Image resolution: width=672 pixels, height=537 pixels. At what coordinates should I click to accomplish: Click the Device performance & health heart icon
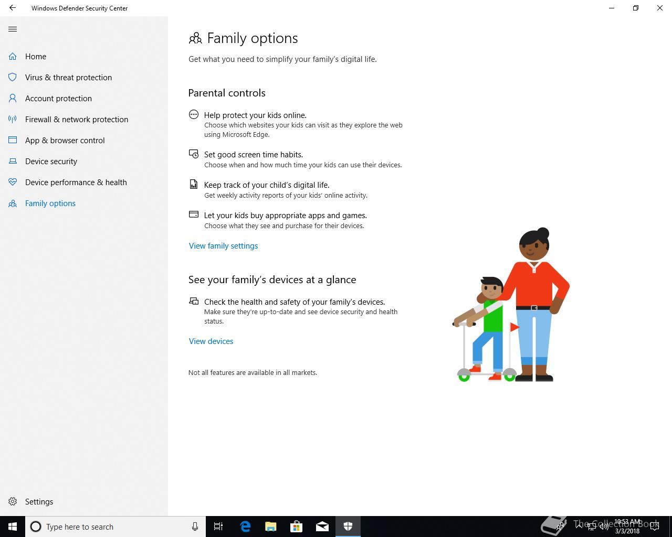(x=13, y=182)
